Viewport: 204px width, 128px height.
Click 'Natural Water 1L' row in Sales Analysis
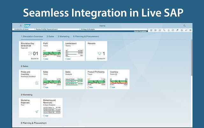point(74,84)
